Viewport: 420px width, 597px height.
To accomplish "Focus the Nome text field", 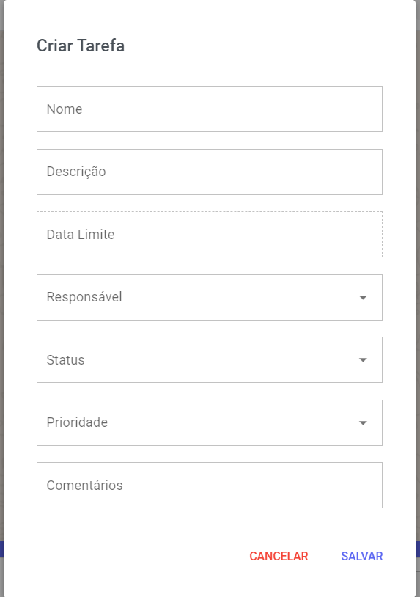I will coord(210,109).
